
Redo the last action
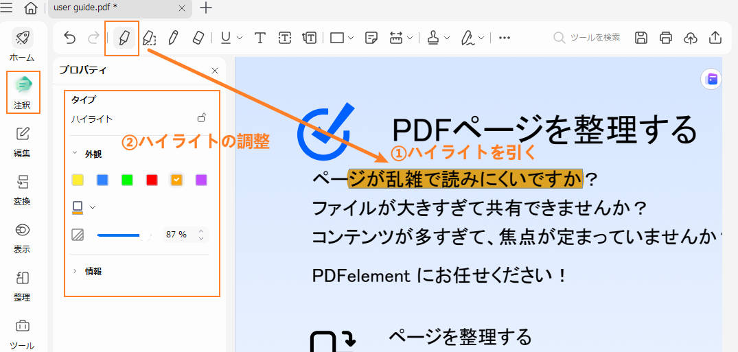[x=93, y=38]
